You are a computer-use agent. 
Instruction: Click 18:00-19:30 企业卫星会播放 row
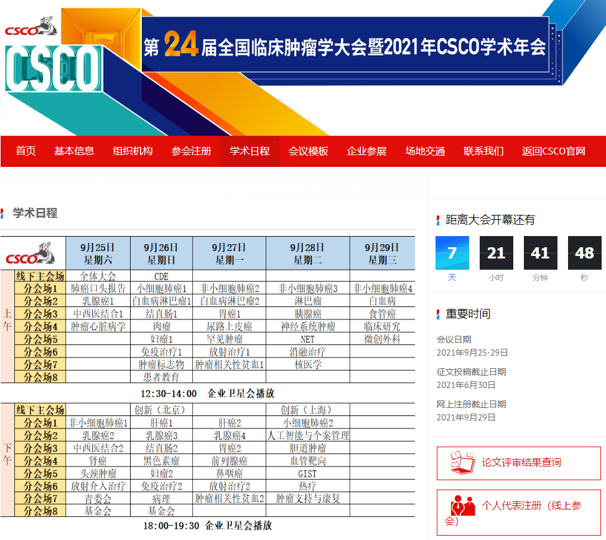tap(208, 526)
